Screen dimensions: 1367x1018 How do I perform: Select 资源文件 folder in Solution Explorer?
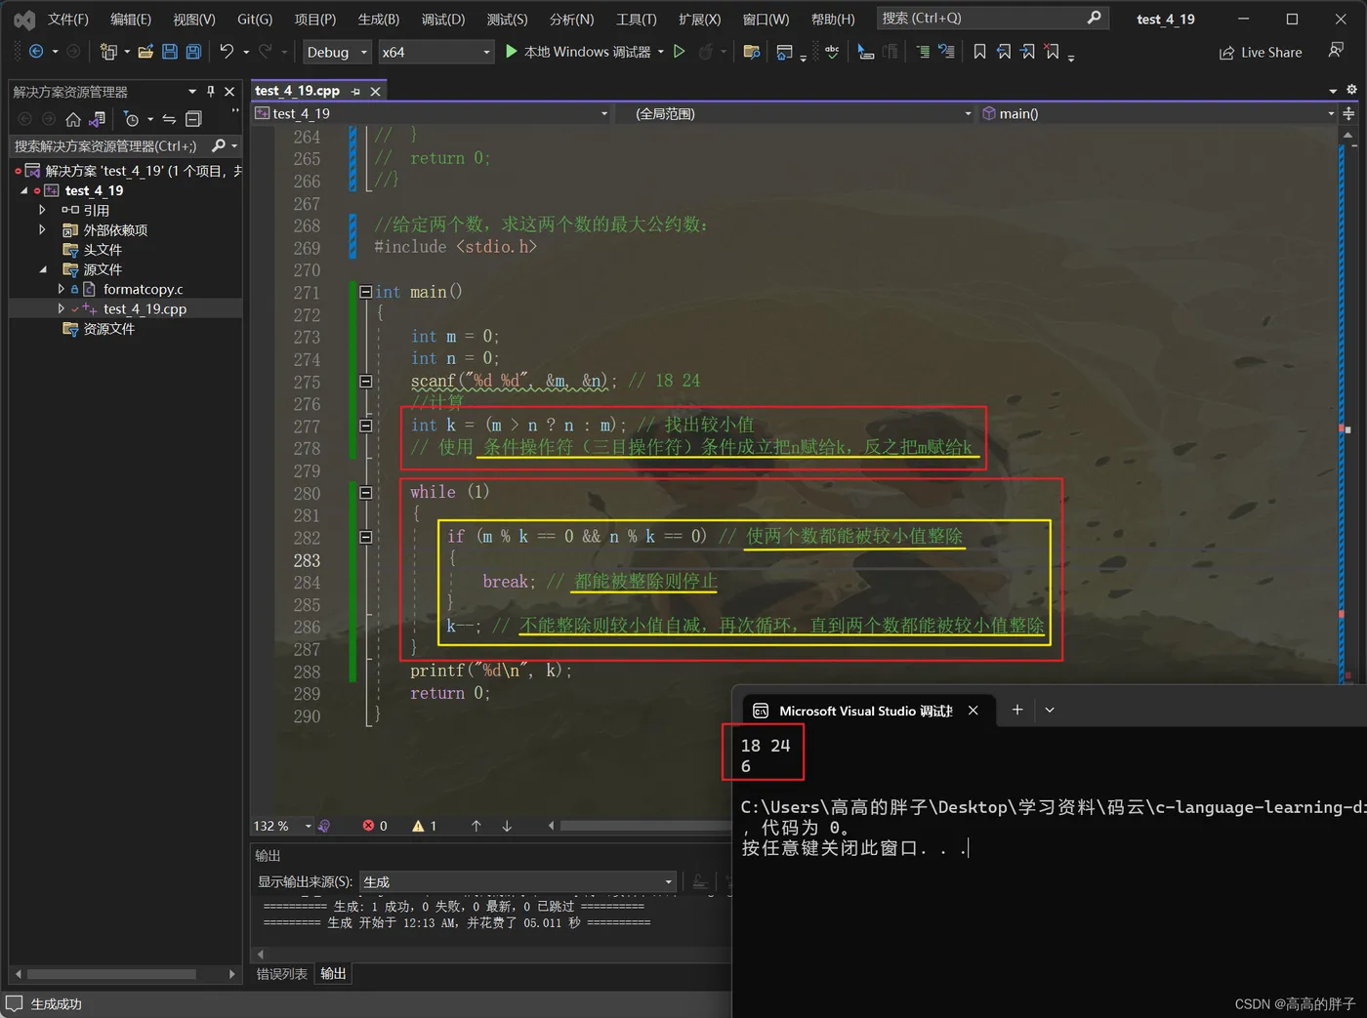[x=108, y=329]
